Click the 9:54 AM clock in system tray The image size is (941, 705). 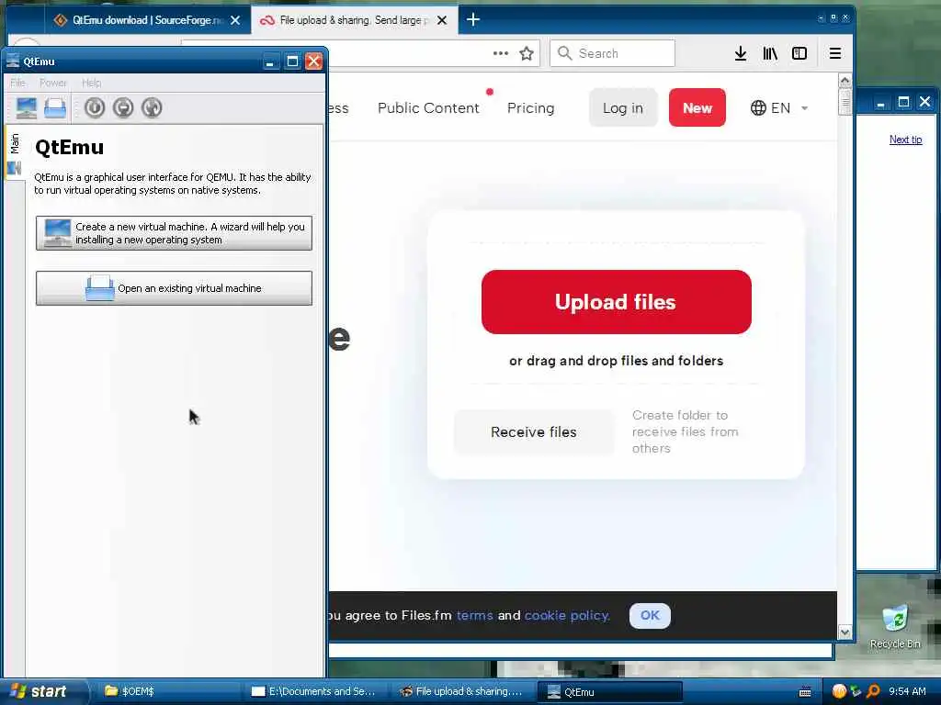click(907, 692)
